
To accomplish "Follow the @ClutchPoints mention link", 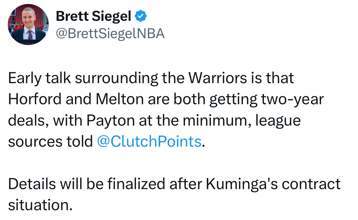I will click(149, 141).
